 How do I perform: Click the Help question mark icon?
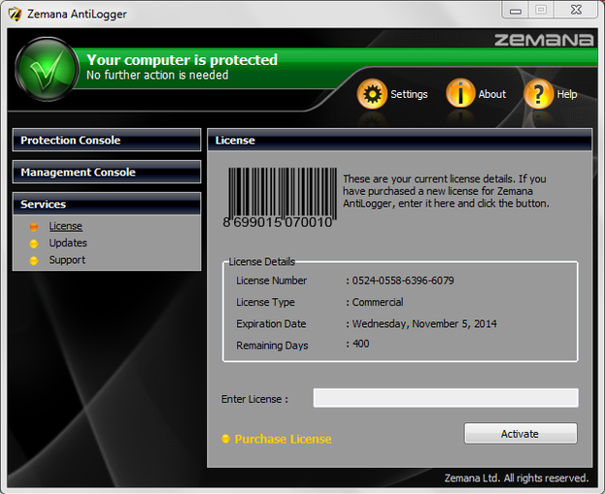538,93
